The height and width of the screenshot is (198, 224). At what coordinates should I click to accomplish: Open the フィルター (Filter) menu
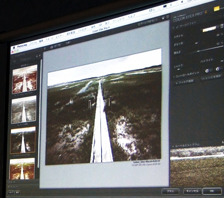point(83,30)
